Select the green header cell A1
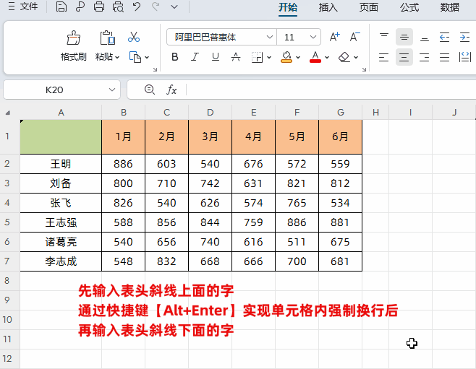This screenshot has width=476, height=369. click(61, 136)
